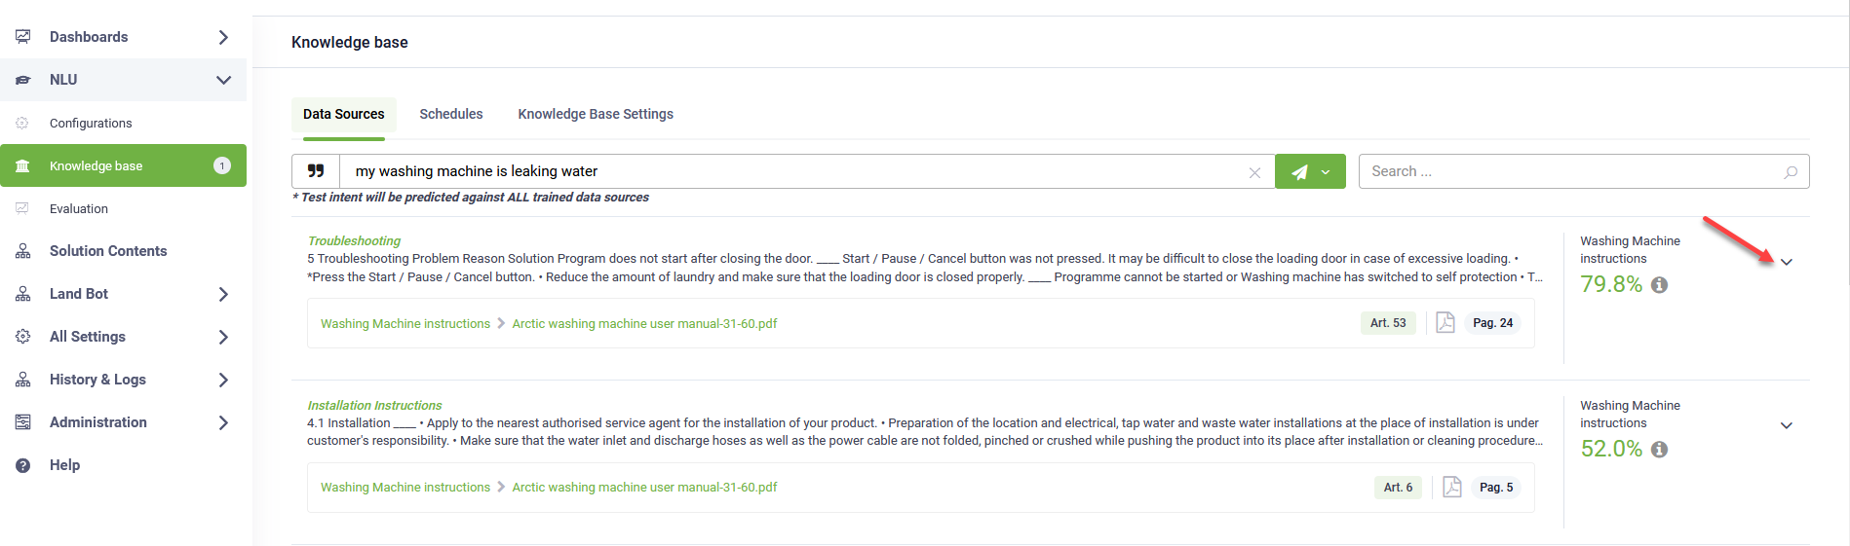This screenshot has height=546, width=1850.
Task: Click the search magnifier icon
Action: tap(1791, 172)
